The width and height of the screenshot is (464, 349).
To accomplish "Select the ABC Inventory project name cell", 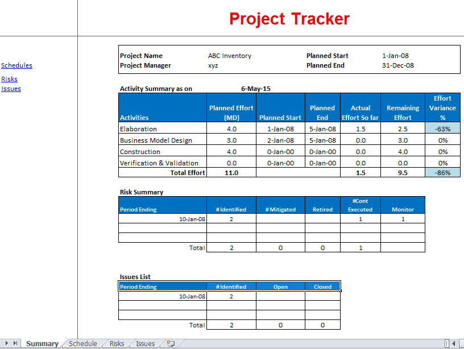I will pos(230,56).
